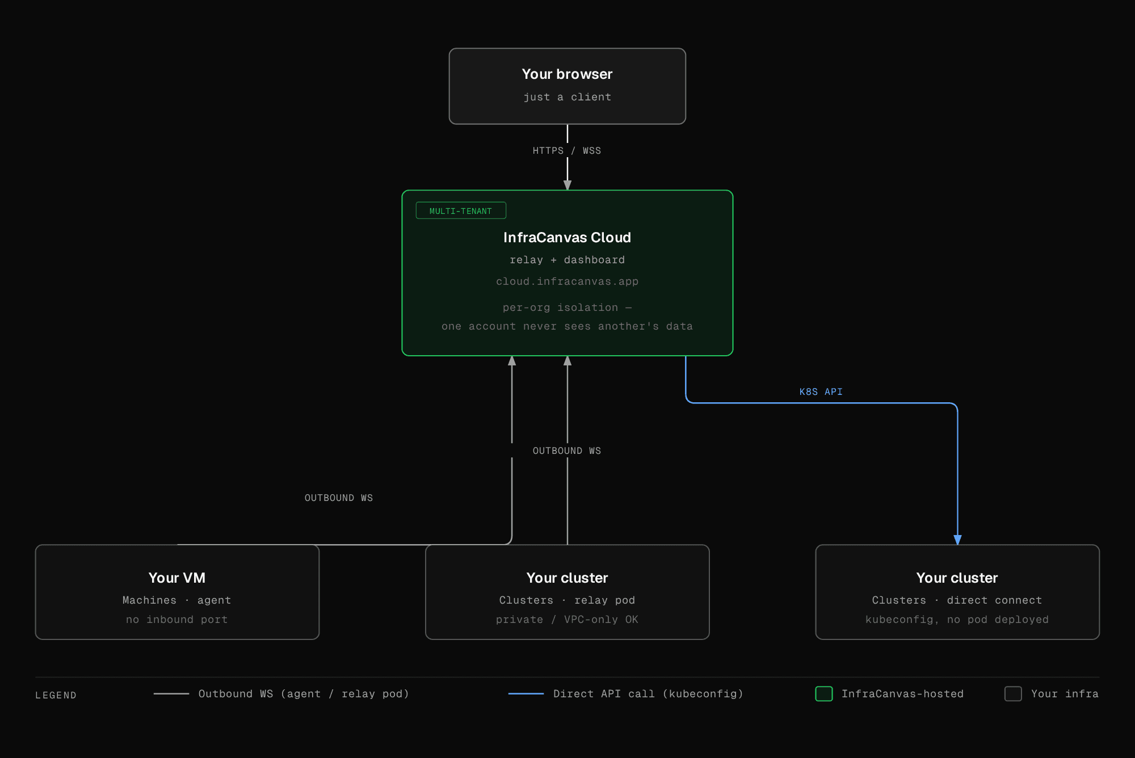
Task: Click 'Direct API call (kubeconfig)' legend text
Action: click(x=648, y=694)
